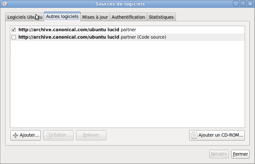
Task: Enable the partner (Code source) checkbox
Action: (x=14, y=37)
